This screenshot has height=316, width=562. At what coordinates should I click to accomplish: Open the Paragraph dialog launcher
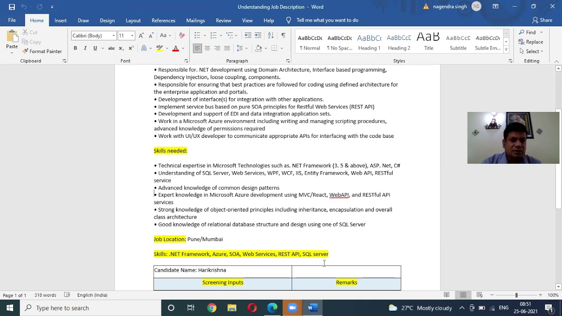tap(288, 61)
